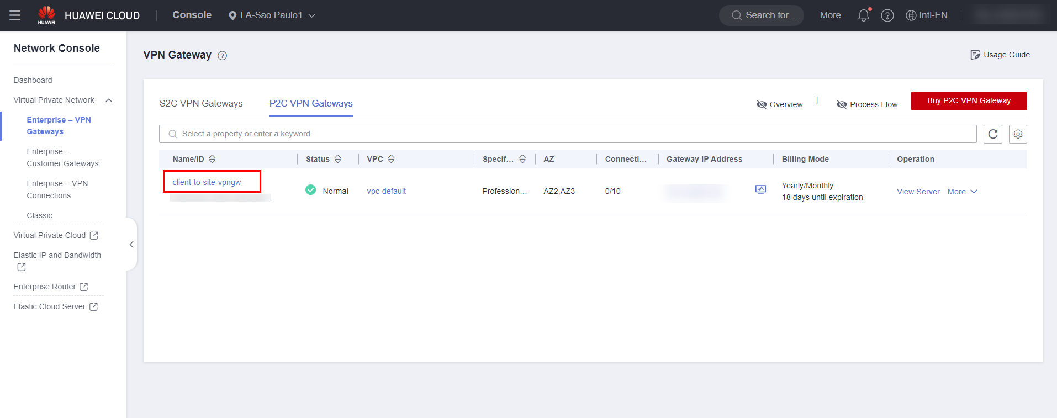Open the LA-Sao Paulo1 region dropdown
1057x418 pixels.
point(272,15)
